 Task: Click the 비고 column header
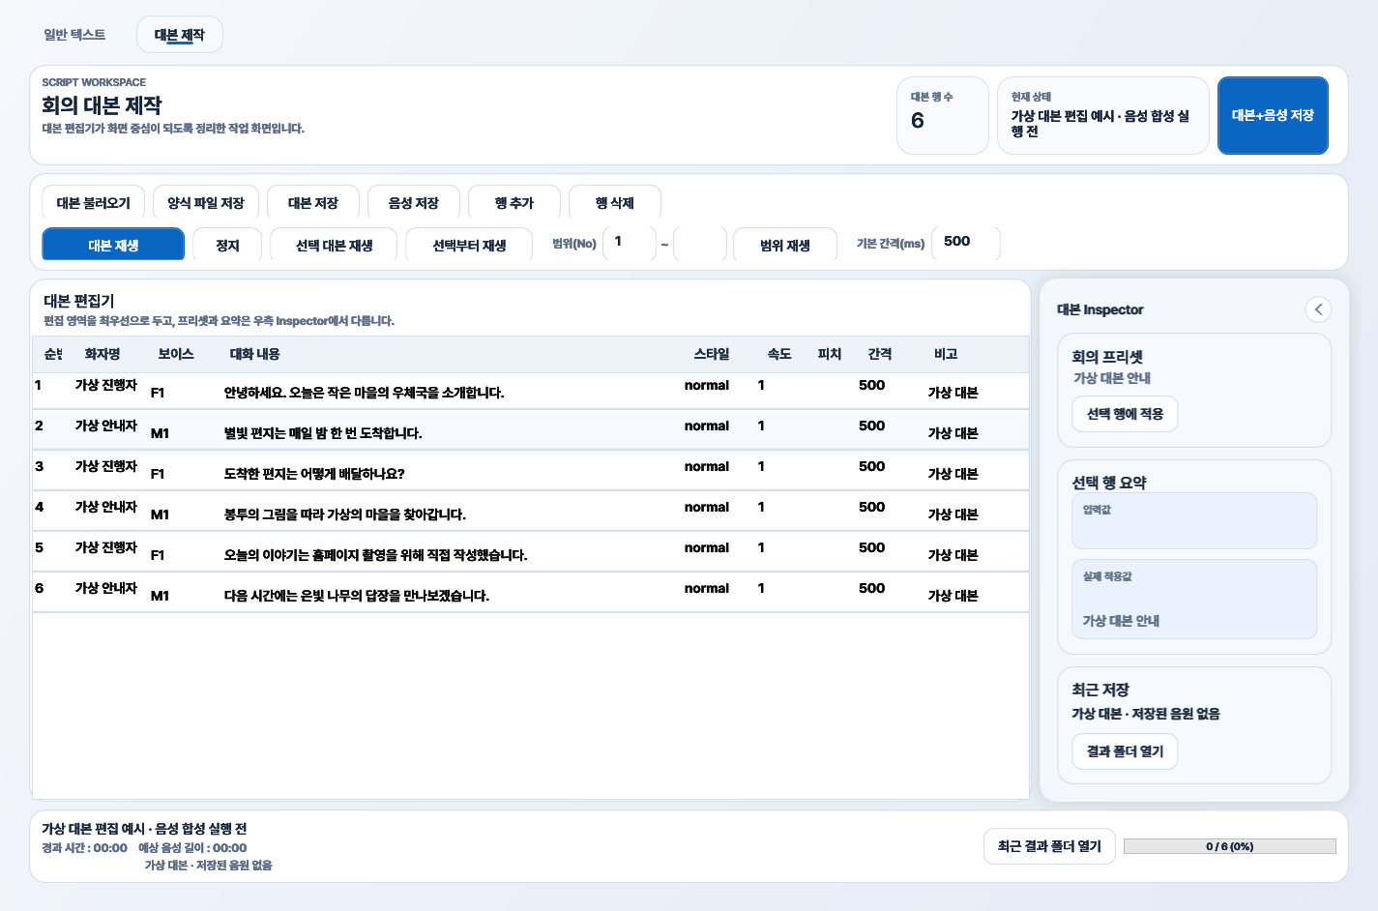click(x=946, y=354)
